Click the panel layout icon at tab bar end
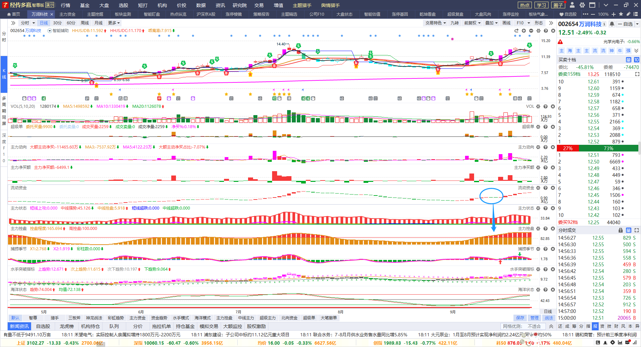Screen dimensions: 641x347 coord(636,14)
